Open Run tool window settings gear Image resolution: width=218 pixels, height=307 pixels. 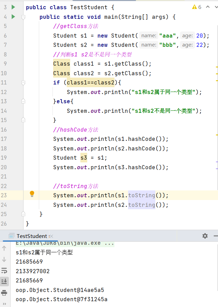[205, 236]
